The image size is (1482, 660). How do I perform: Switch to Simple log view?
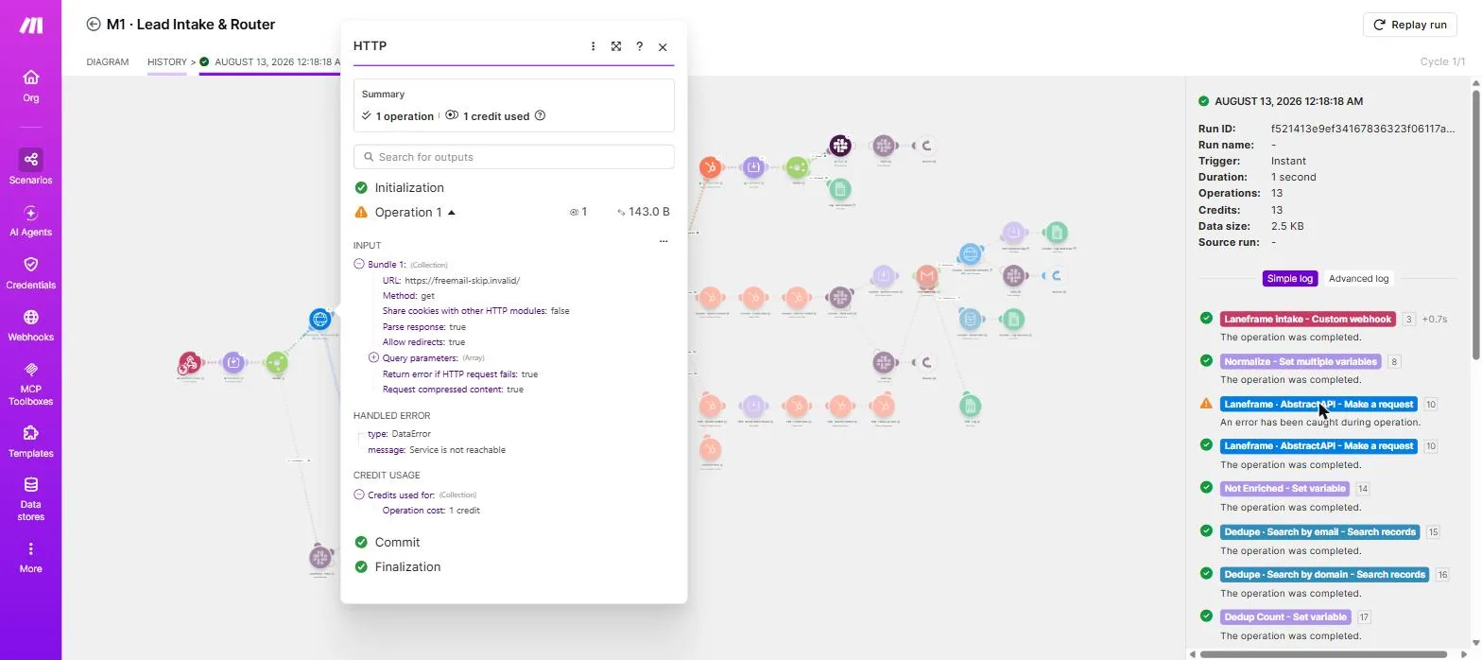1290,279
